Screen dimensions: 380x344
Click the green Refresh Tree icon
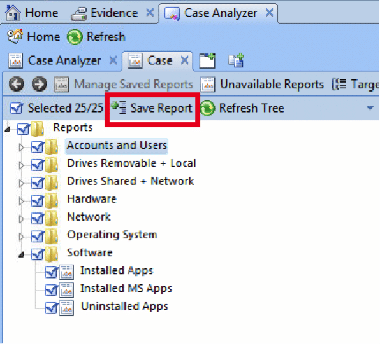(207, 108)
